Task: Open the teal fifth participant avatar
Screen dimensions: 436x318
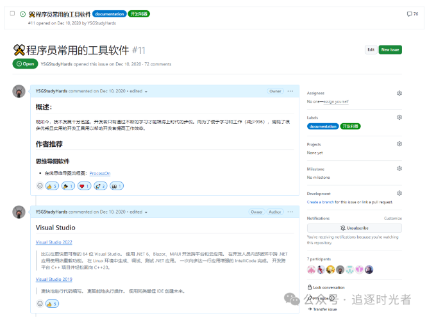Action: (x=350, y=270)
